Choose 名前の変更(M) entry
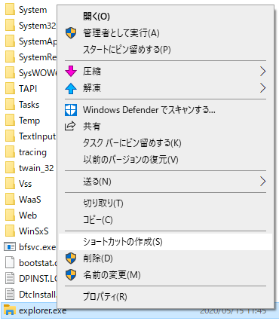 (165, 275)
